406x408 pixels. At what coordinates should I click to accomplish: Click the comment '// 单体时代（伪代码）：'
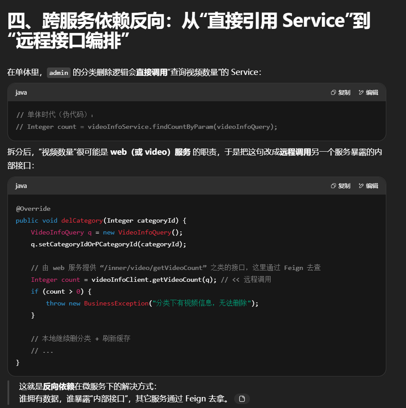click(x=55, y=115)
